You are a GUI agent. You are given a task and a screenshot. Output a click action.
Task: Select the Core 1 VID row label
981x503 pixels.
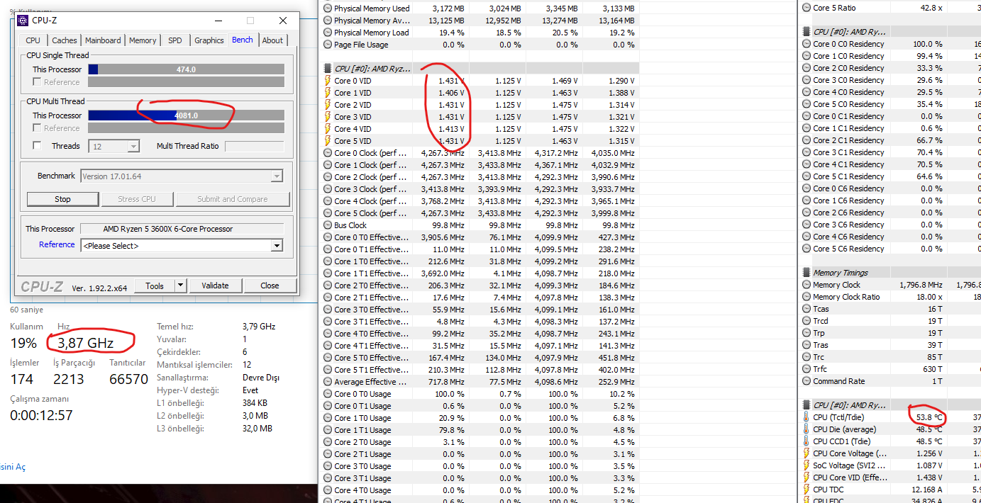353,93
